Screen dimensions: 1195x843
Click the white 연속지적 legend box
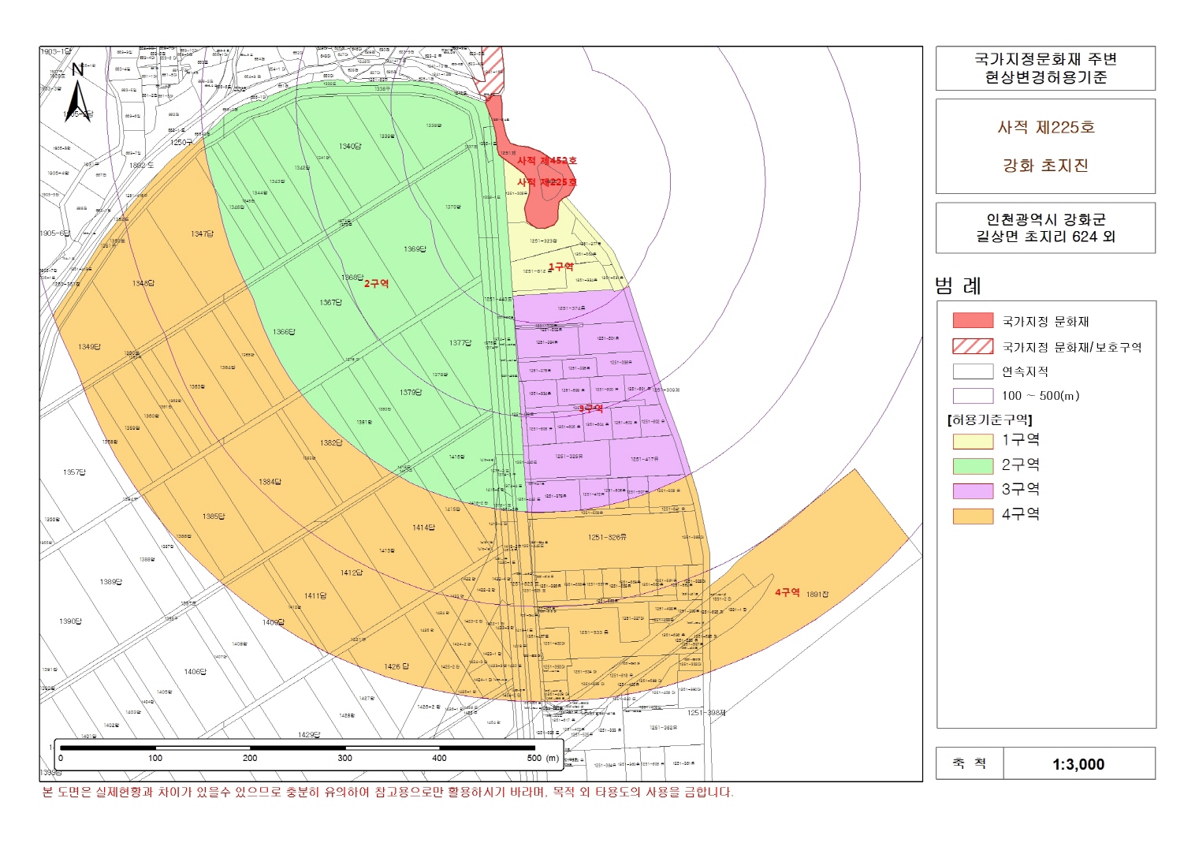coord(973,371)
